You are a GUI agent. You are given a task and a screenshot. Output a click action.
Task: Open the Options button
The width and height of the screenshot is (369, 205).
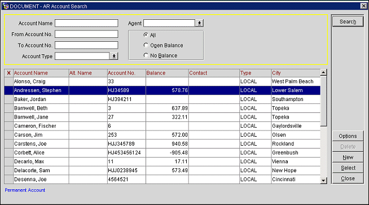(x=348, y=136)
